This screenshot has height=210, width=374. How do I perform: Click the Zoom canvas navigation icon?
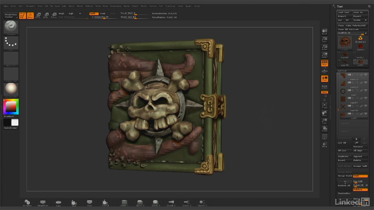point(324,39)
